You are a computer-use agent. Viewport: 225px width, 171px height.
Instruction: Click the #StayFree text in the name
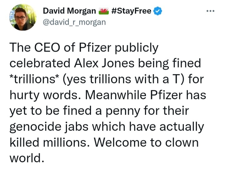coord(130,11)
